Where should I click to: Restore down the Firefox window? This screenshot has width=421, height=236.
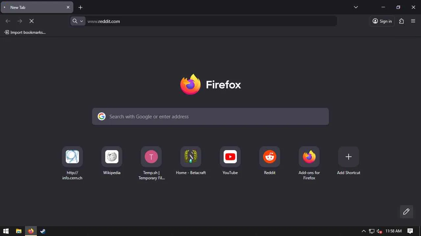click(x=398, y=7)
